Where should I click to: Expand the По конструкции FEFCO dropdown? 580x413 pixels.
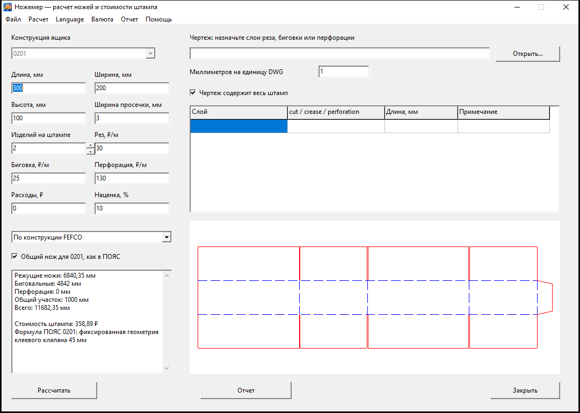click(x=166, y=237)
